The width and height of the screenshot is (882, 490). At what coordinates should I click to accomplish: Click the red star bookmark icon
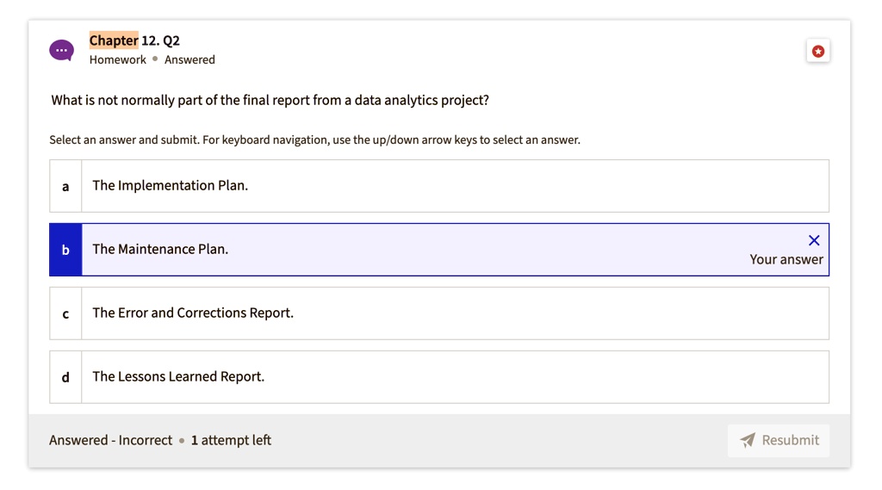(818, 51)
